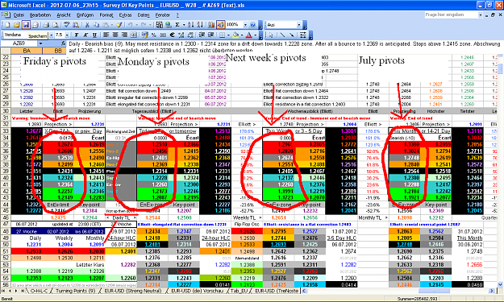
Task: Open the chart wizard icon
Action: pyautogui.click(x=210, y=25)
